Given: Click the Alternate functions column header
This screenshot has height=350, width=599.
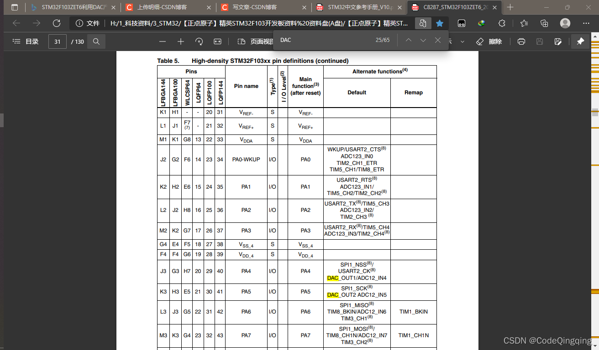Looking at the screenshot, I should click(380, 72).
